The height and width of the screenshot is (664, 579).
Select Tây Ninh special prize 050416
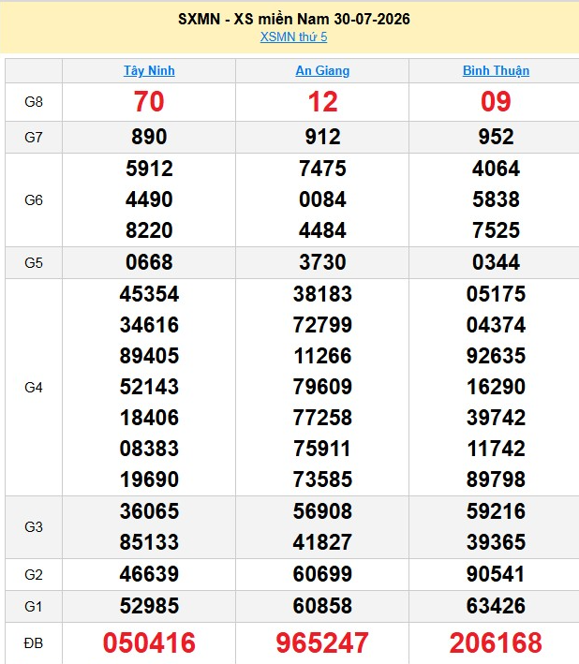tap(149, 642)
